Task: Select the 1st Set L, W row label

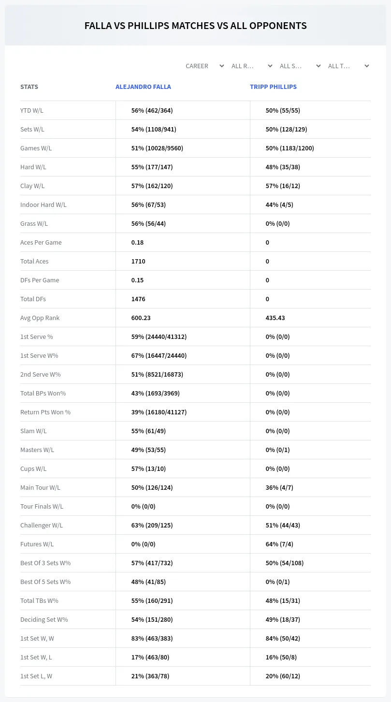Action: [36, 676]
